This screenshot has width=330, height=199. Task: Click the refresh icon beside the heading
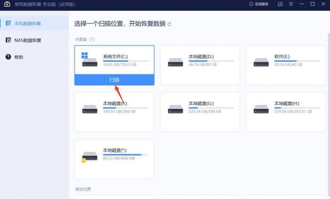coord(169,24)
